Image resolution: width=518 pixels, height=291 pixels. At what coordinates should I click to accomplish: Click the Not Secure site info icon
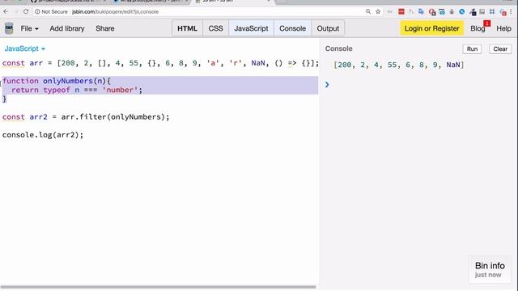(37, 11)
